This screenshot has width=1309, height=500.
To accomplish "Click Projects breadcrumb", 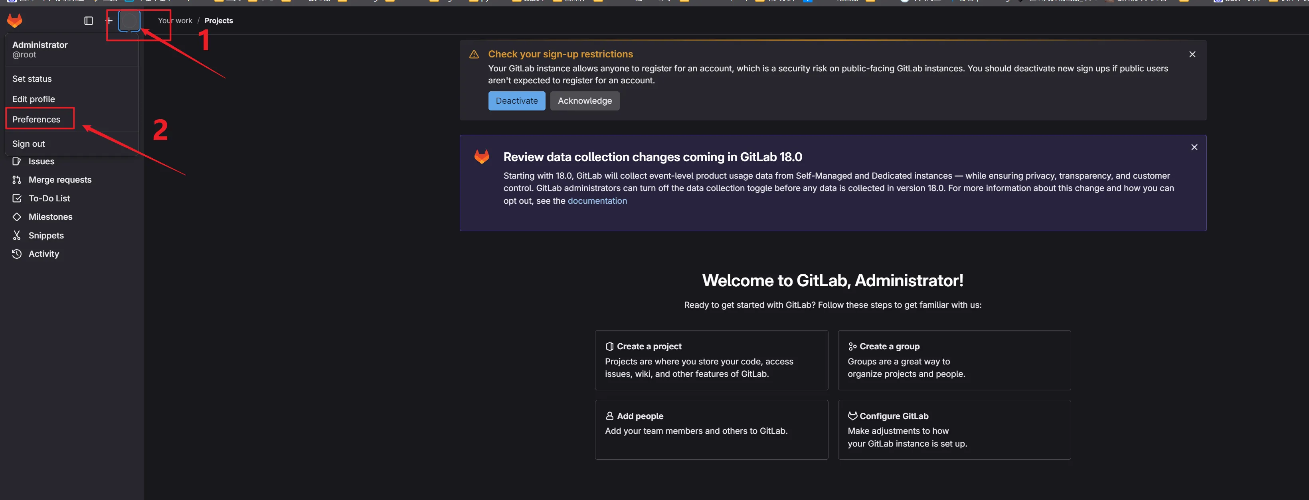I will pyautogui.click(x=219, y=21).
